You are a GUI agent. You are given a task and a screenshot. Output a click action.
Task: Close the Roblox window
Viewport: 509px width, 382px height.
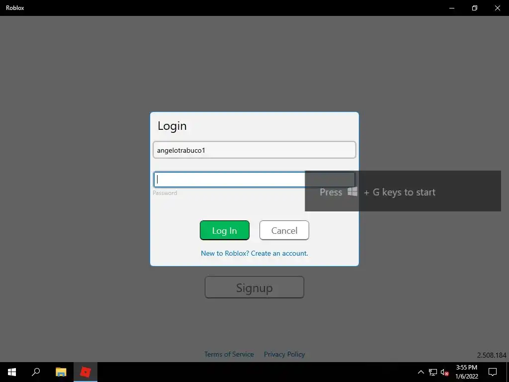point(497,8)
